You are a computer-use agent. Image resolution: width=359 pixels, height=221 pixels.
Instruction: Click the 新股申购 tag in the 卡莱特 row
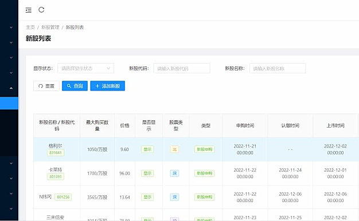pyautogui.click(x=205, y=173)
